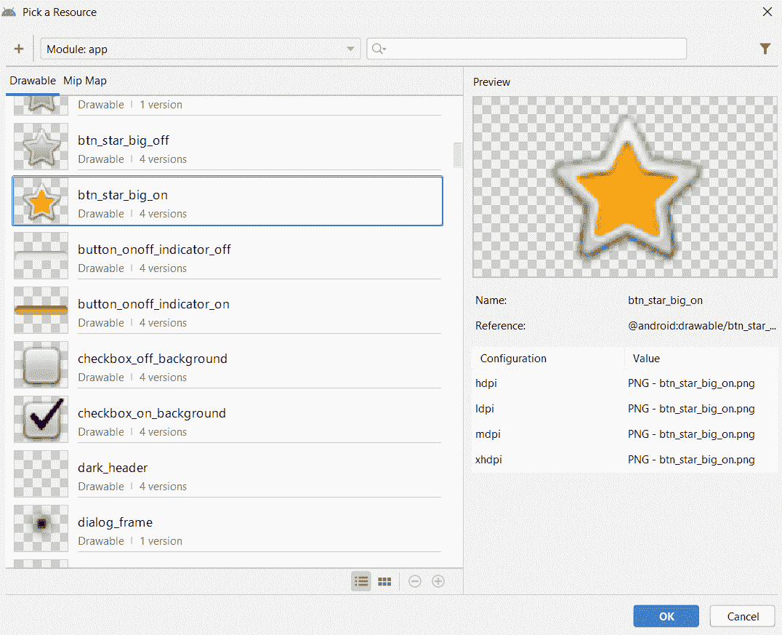
Task: Confirm resource selection with OK
Action: [x=666, y=615]
